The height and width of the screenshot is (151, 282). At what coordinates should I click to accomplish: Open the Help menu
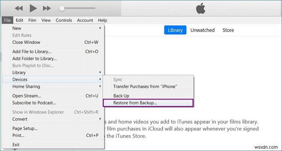tap(102, 20)
